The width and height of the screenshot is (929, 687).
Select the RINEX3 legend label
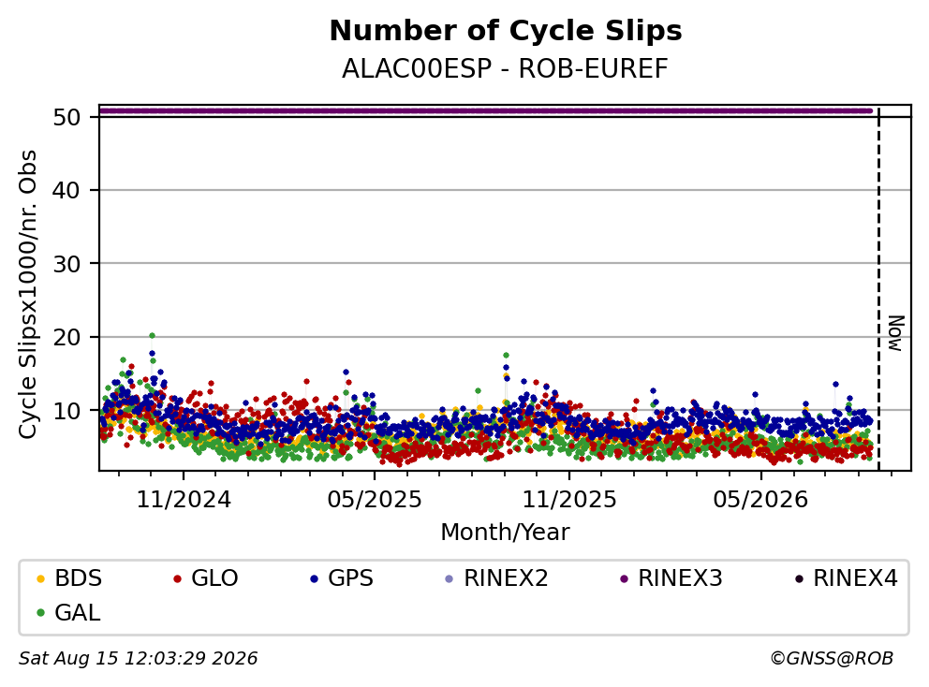680,578
